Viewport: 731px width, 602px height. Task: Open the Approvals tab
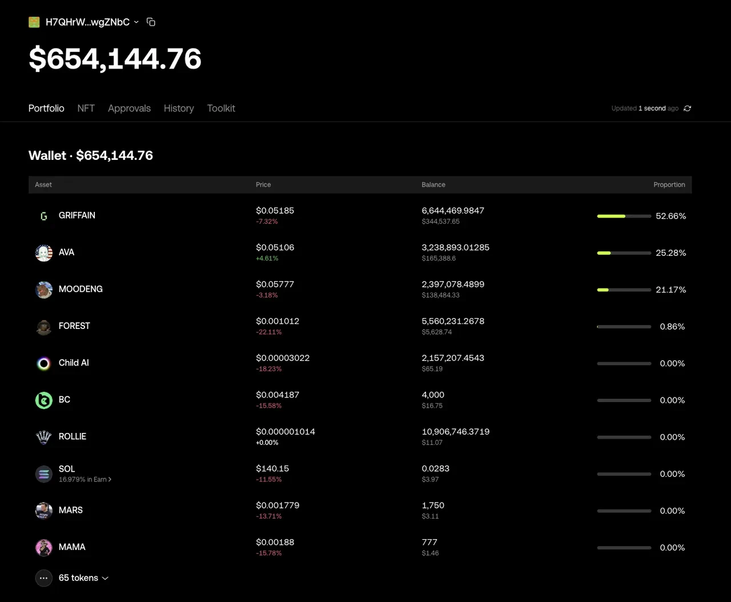(x=129, y=108)
